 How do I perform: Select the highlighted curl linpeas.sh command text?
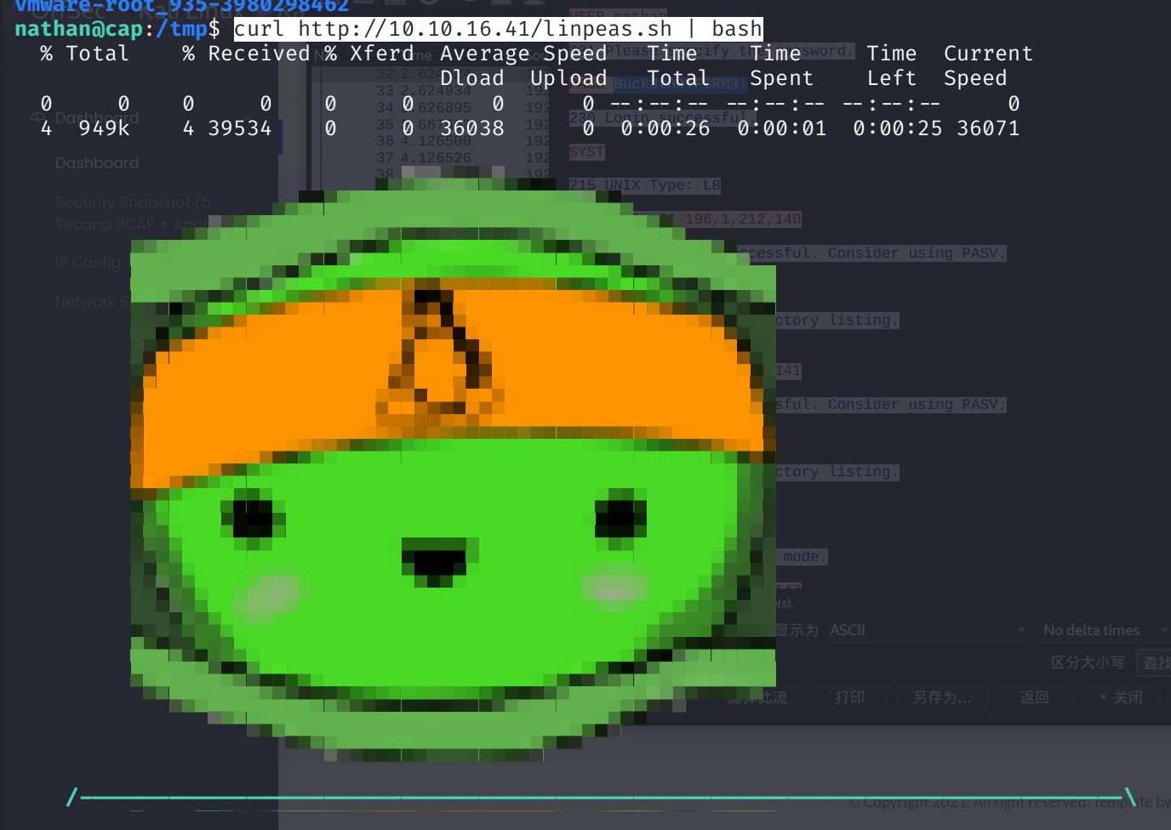(x=499, y=29)
